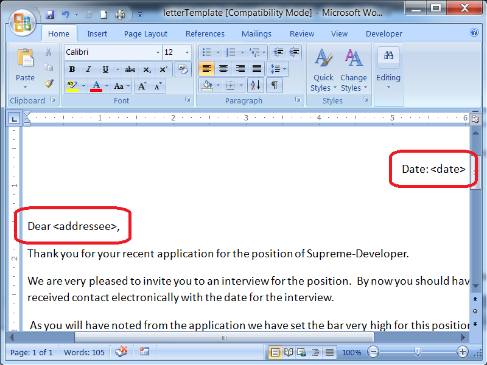
Task: Click the Save icon in quick access toolbar
Action: click(x=50, y=15)
